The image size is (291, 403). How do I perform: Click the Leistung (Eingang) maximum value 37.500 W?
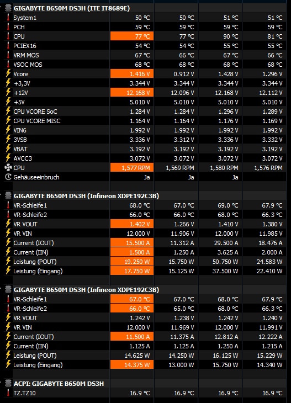click(225, 271)
